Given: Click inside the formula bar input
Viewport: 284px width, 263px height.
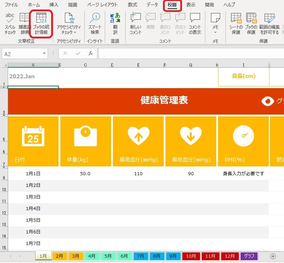Looking at the screenshot, I should 191,54.
